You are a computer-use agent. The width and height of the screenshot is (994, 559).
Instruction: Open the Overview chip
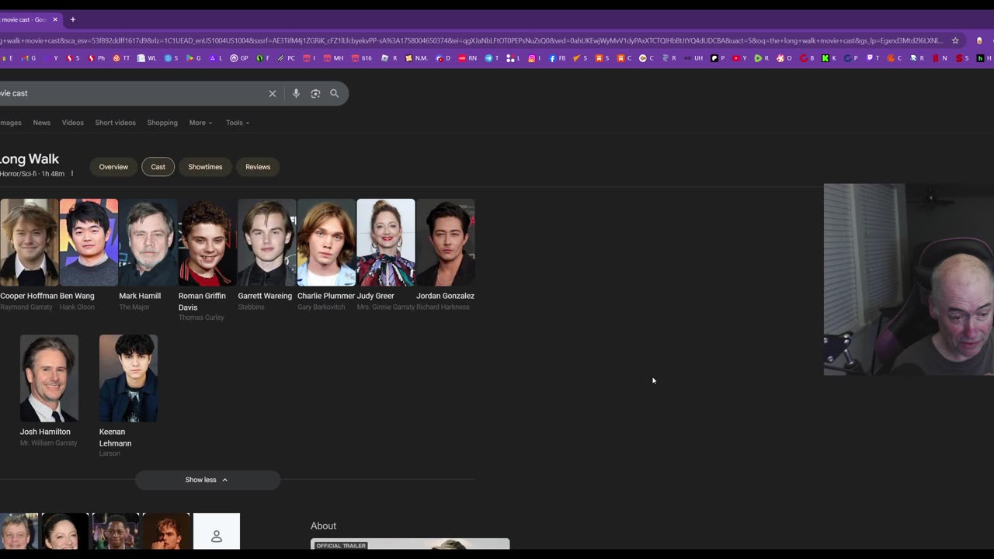pos(113,167)
